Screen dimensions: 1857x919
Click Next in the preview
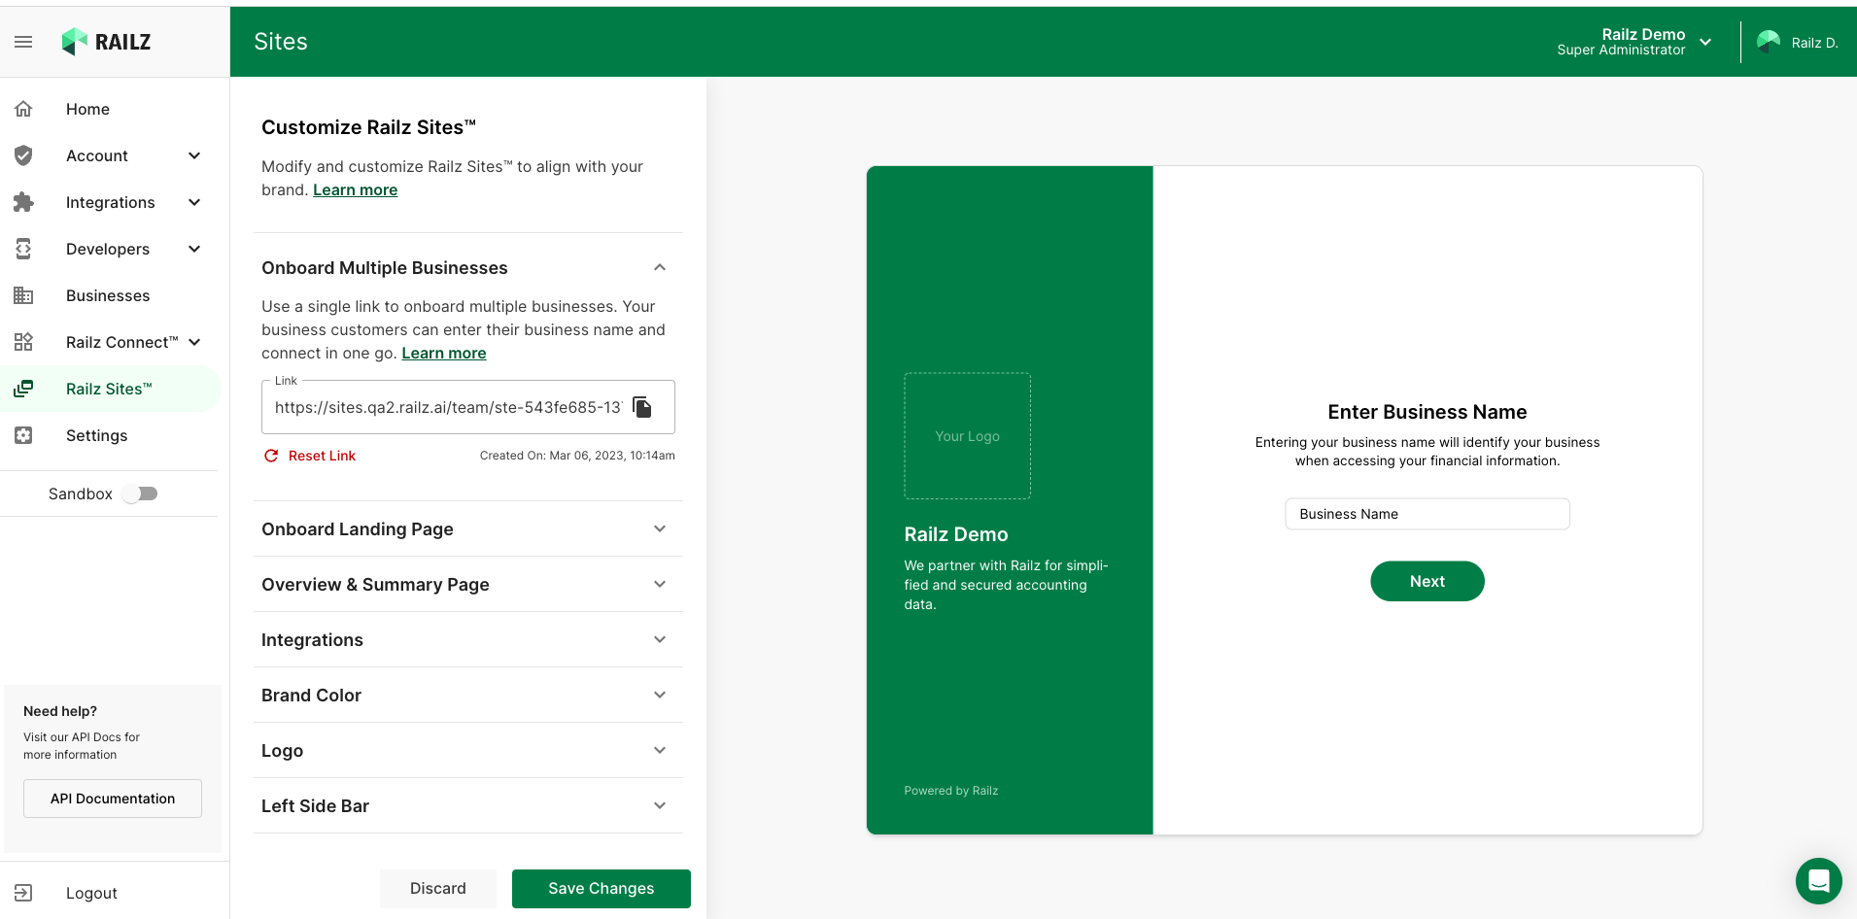pos(1427,581)
